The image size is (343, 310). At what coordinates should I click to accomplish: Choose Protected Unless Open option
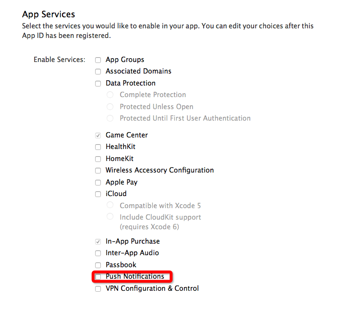pos(110,107)
